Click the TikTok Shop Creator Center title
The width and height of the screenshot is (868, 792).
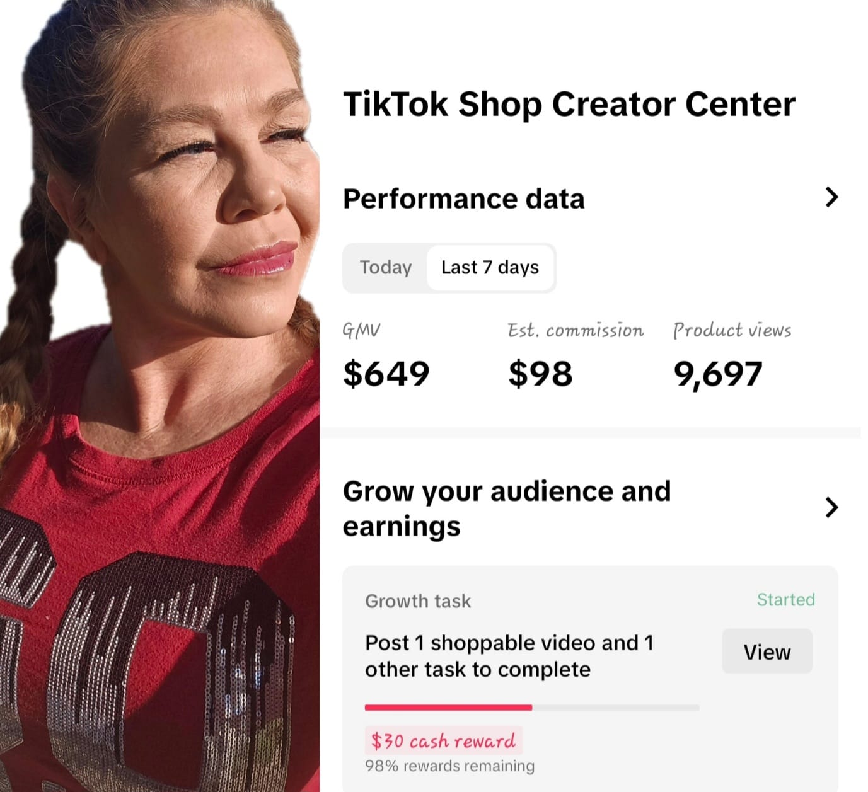[569, 105]
